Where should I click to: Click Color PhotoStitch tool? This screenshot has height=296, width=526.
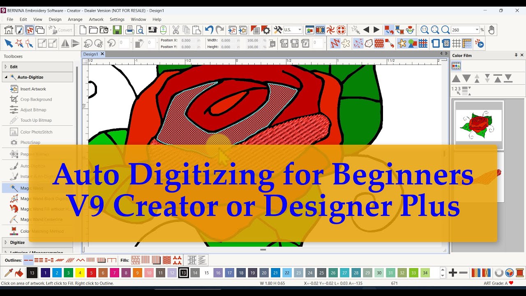[x=37, y=132]
